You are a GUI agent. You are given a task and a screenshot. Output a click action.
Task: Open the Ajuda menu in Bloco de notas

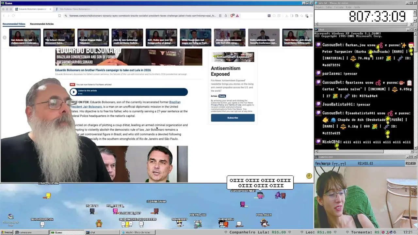click(357, 7)
